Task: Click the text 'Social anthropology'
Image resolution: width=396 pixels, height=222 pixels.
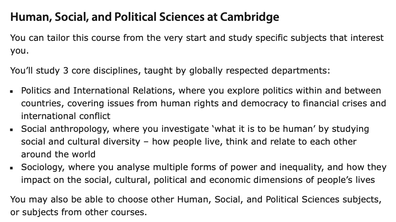Action: tap(66, 129)
